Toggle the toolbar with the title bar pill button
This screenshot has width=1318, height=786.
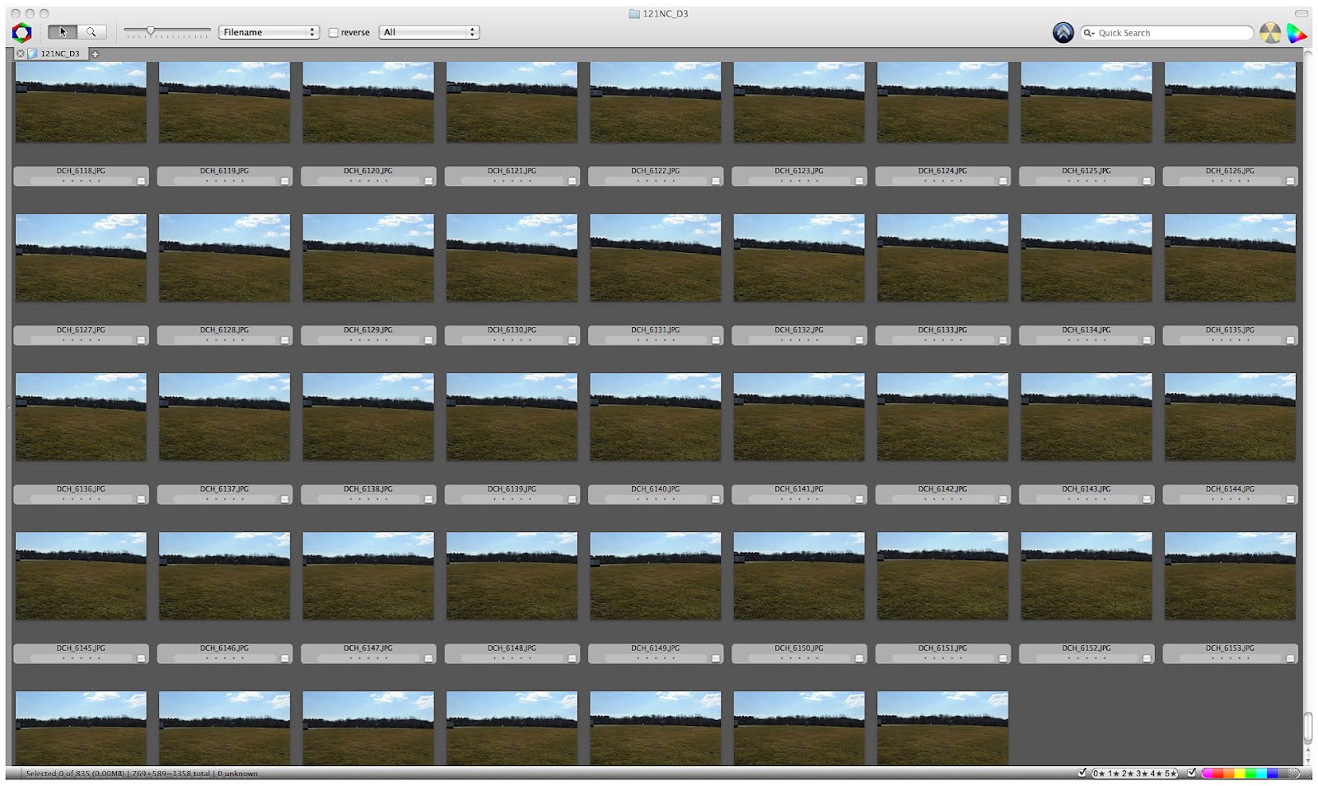tap(1302, 13)
